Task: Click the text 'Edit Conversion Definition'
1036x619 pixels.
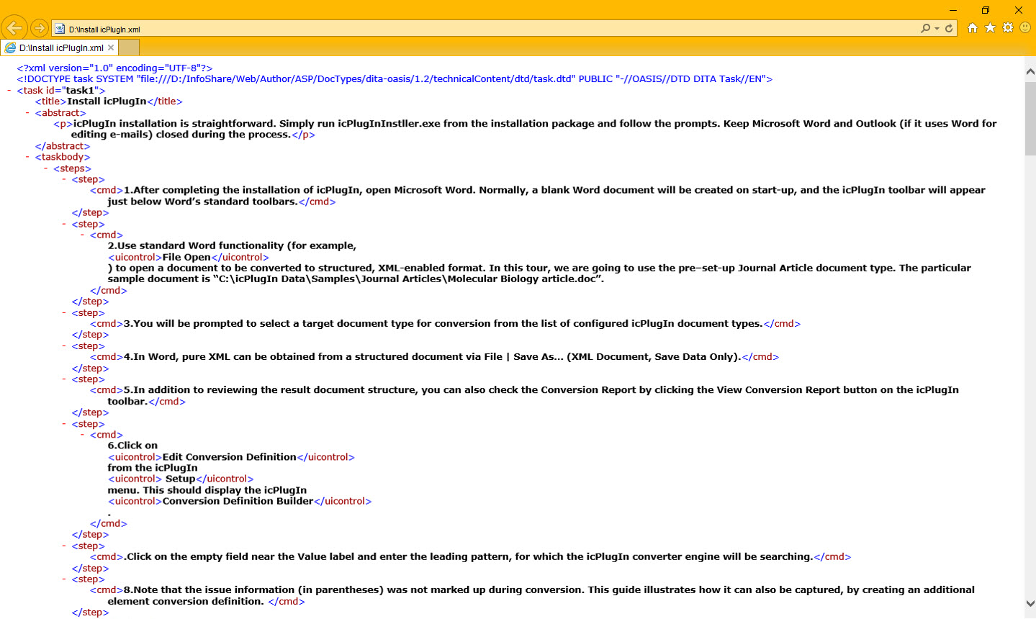Action: pyautogui.click(x=230, y=457)
